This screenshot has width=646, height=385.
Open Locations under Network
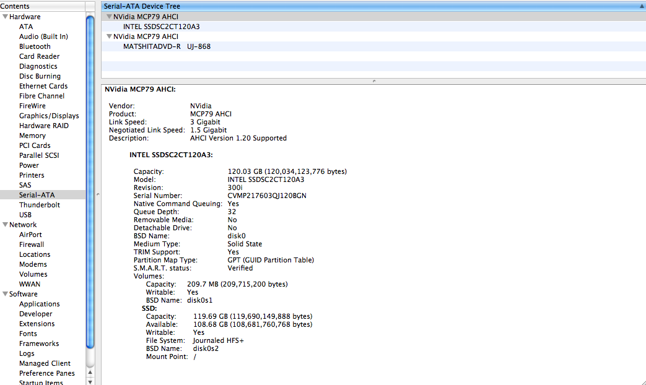(x=35, y=254)
